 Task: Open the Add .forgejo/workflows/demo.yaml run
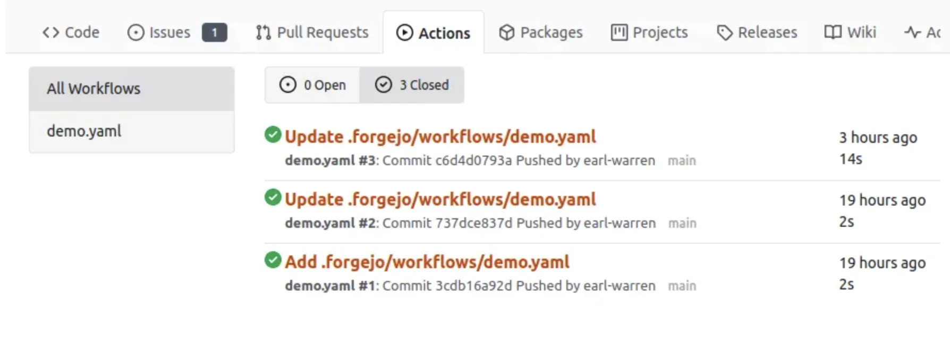tap(427, 262)
